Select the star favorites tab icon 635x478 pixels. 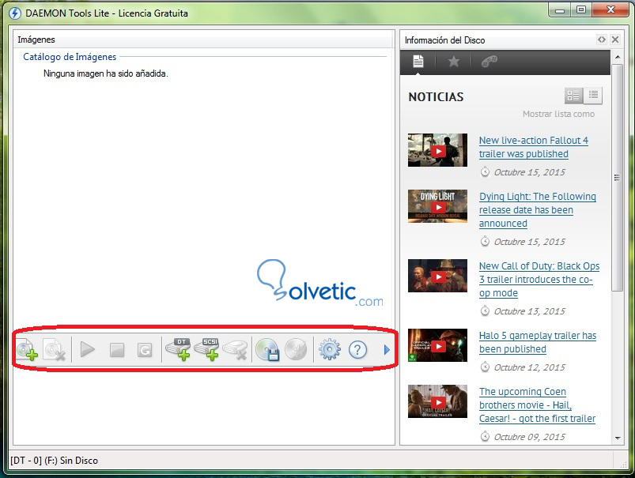454,62
